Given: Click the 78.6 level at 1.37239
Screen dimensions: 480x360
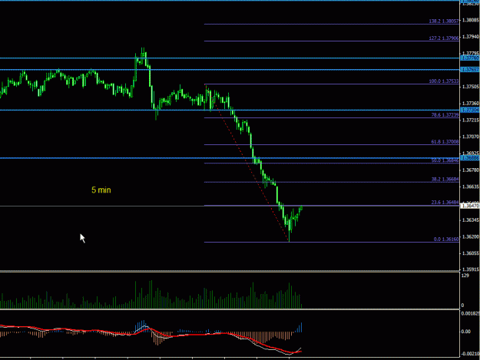Looking at the screenshot, I should tap(445, 114).
